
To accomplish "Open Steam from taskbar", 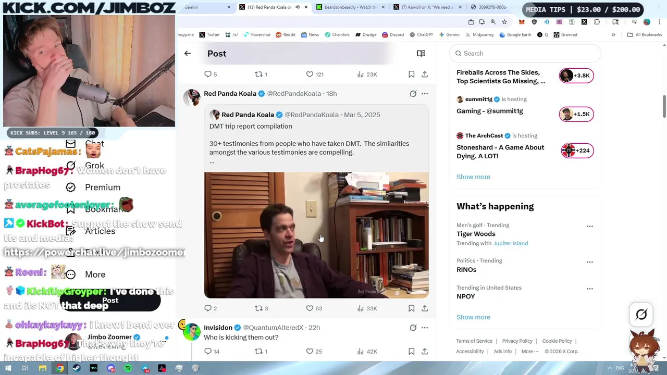I will pyautogui.click(x=77, y=368).
